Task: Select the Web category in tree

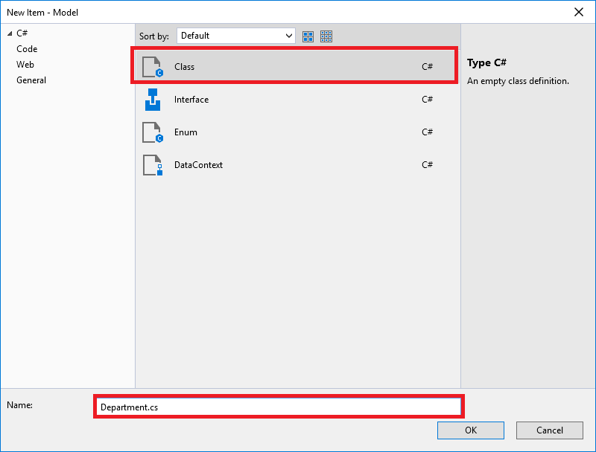Action: tap(25, 65)
